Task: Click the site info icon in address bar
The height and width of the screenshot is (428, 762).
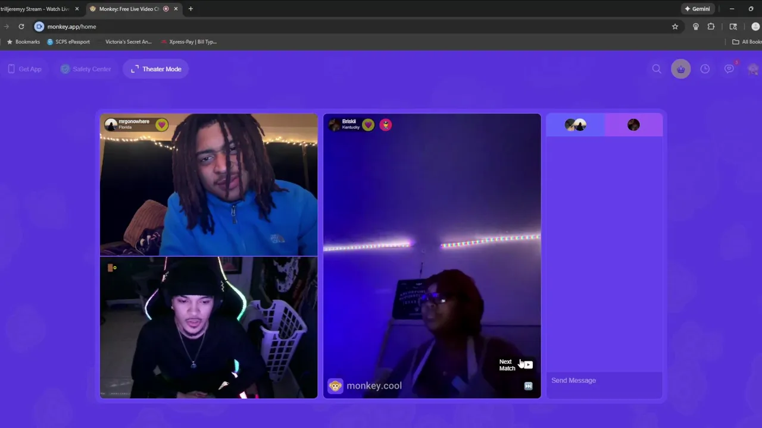Action: pyautogui.click(x=39, y=27)
